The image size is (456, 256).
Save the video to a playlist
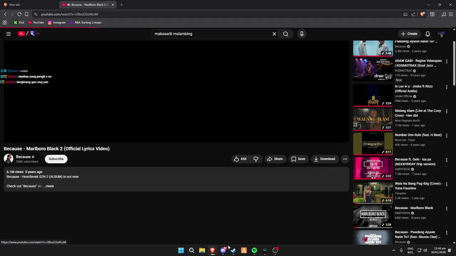point(298,159)
